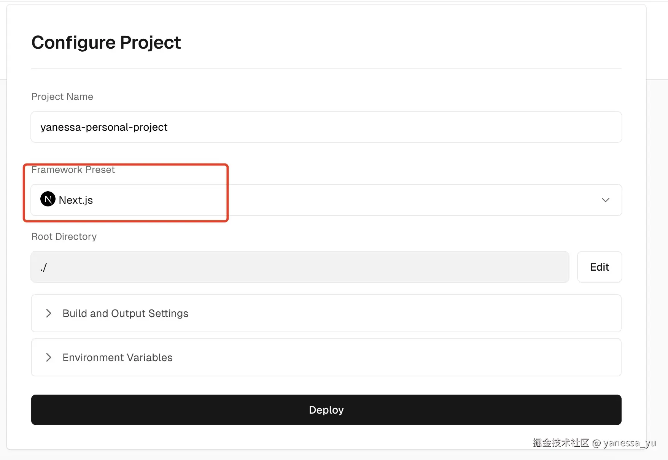Click the Next.js logo icon
Image resolution: width=668 pixels, height=460 pixels.
tap(48, 199)
